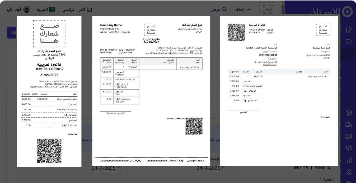The image size is (356, 183).
Task: Open the فهد علي user menu
Action: [x=18, y=9]
